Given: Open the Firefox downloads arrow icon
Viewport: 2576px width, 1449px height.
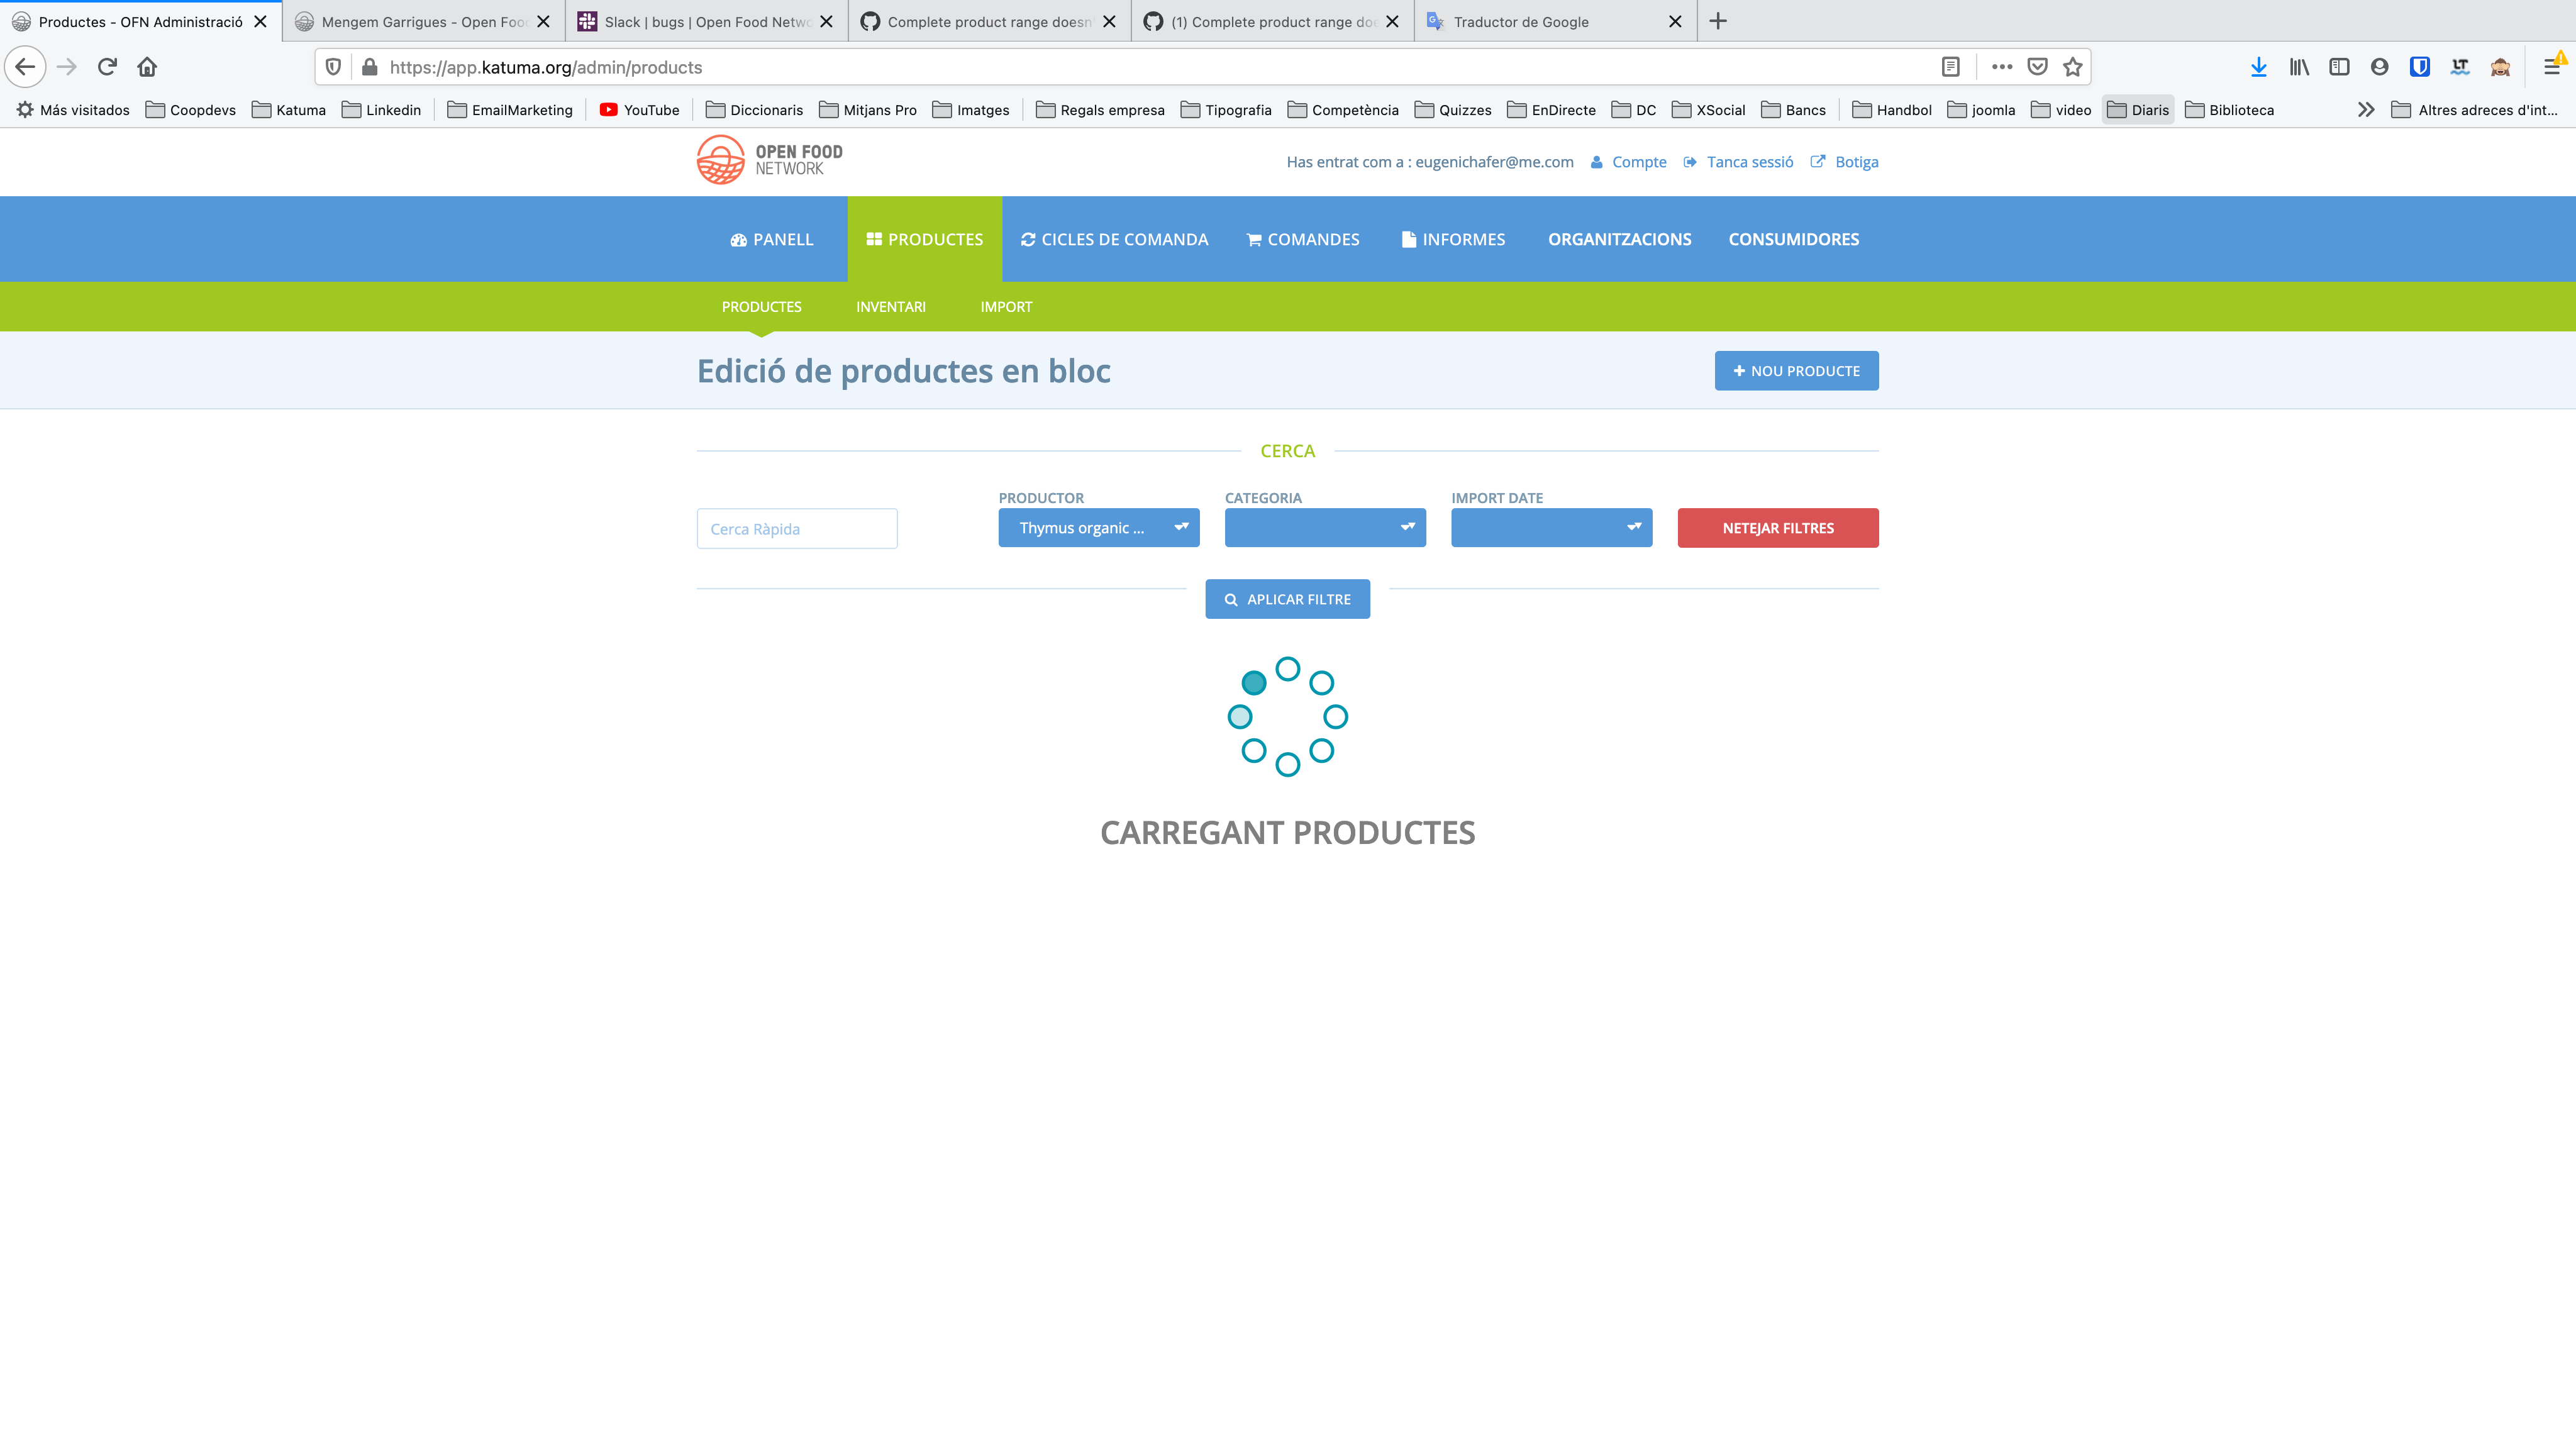Looking at the screenshot, I should 2258,67.
